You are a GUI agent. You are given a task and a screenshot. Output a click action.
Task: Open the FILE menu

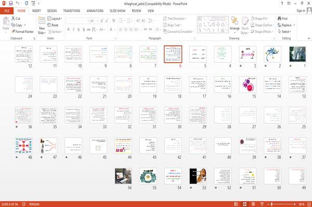coord(7,11)
